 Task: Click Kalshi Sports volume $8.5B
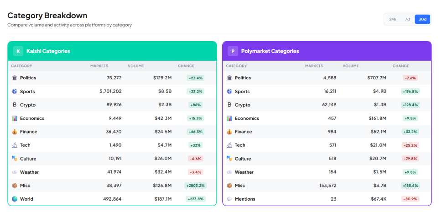pyautogui.click(x=165, y=91)
